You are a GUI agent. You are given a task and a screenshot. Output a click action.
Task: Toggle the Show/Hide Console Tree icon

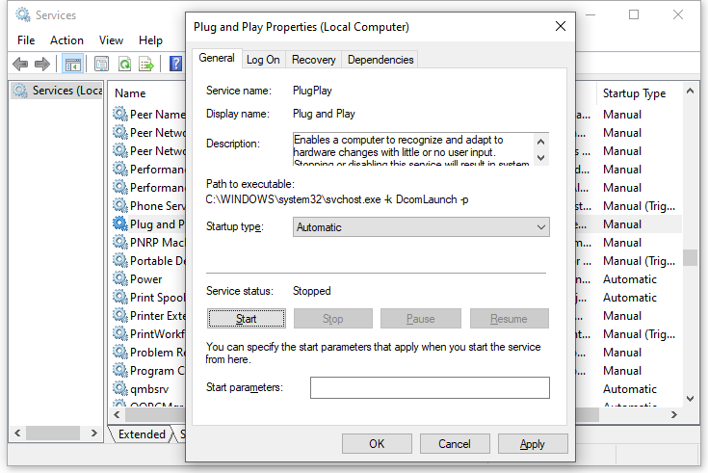(x=72, y=64)
